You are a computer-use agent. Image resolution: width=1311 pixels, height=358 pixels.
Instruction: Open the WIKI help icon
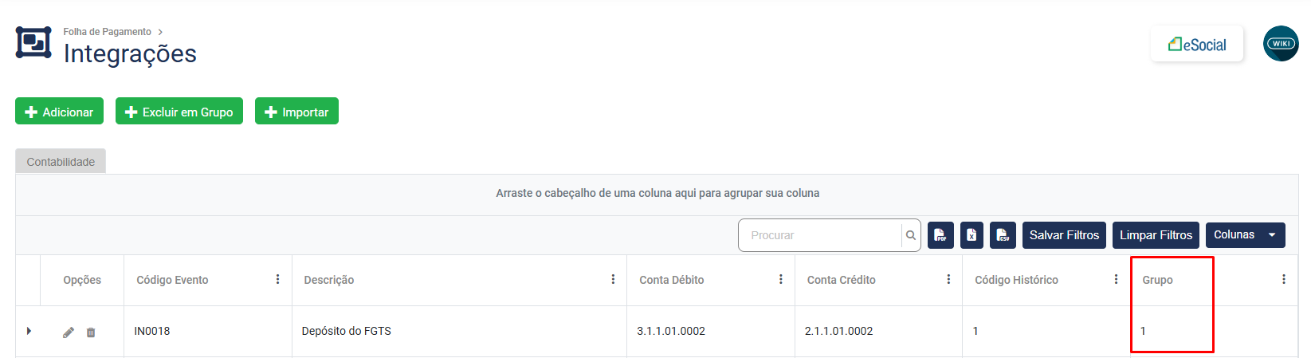pos(1281,44)
